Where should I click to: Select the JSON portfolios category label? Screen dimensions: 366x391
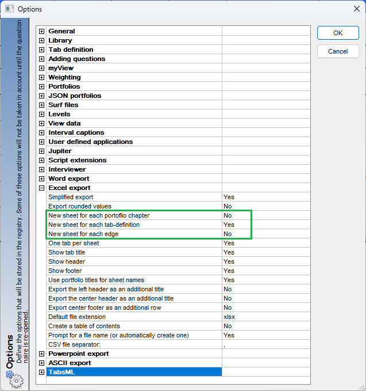(x=75, y=96)
